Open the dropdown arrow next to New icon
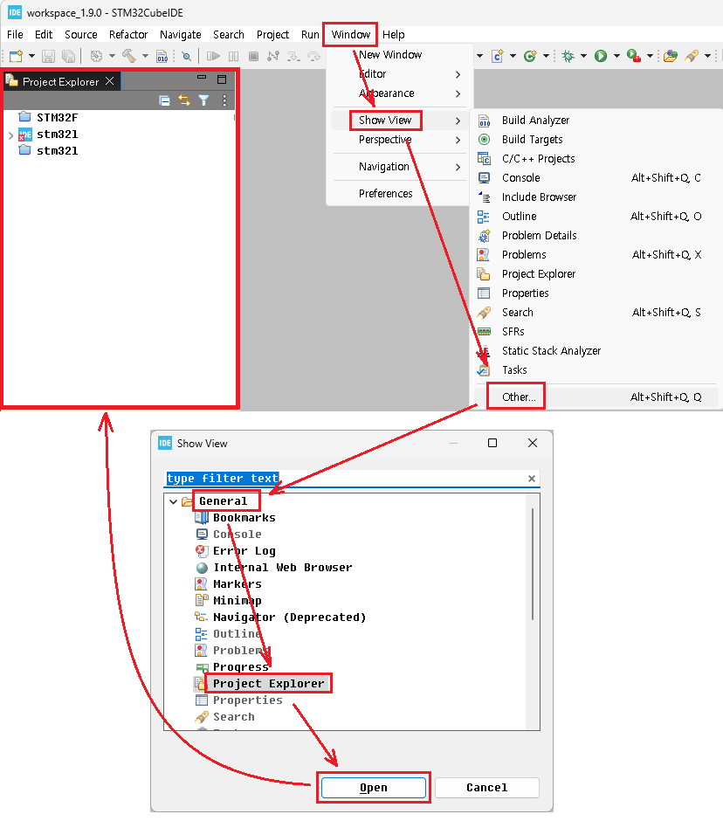The height and width of the screenshot is (821, 723). (31, 56)
